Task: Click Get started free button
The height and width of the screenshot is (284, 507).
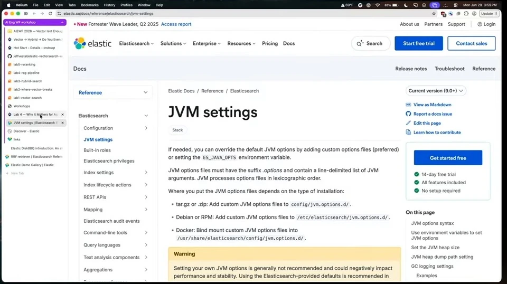Action: (x=448, y=158)
